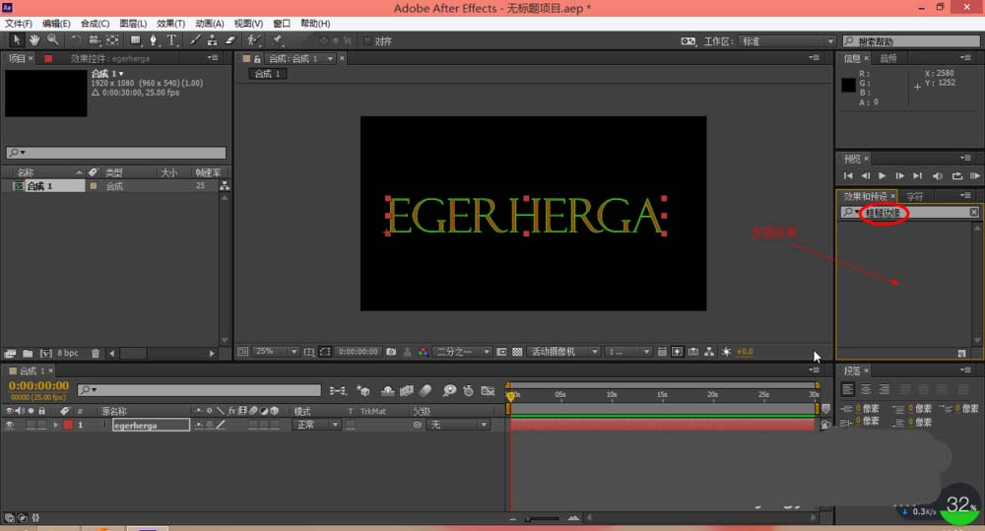The image size is (985, 531).
Task: Open the 正常 blending mode dropdown
Action: click(317, 426)
